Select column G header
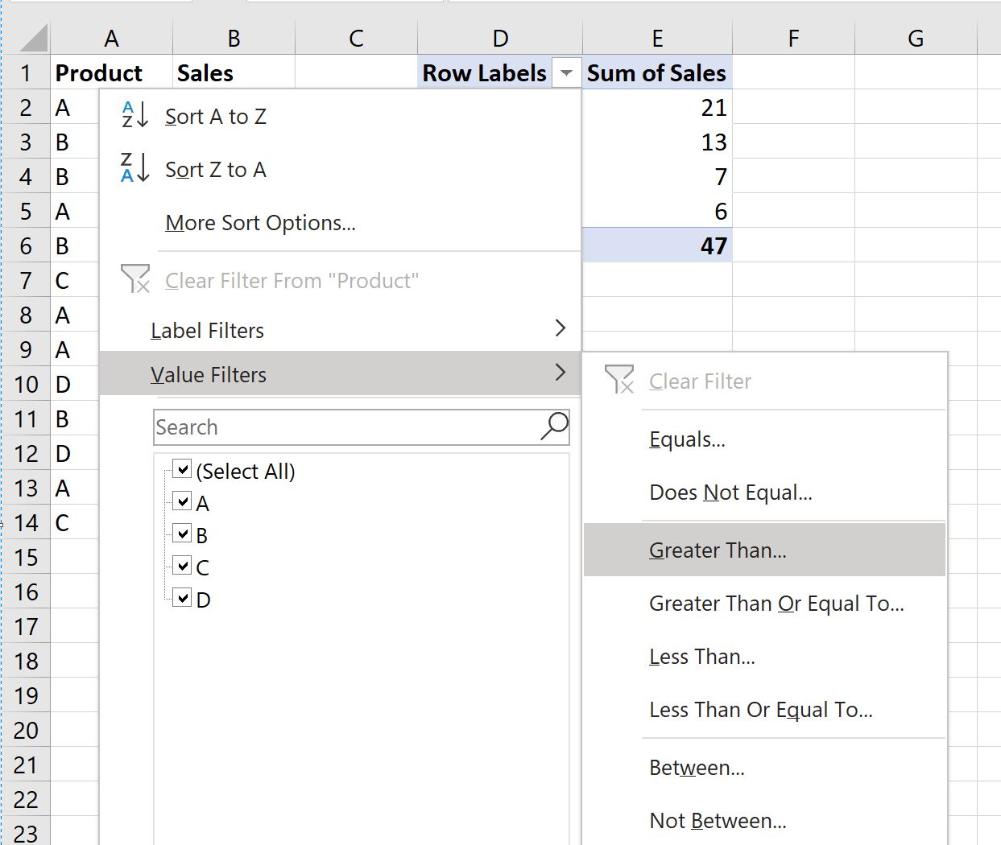 point(916,38)
